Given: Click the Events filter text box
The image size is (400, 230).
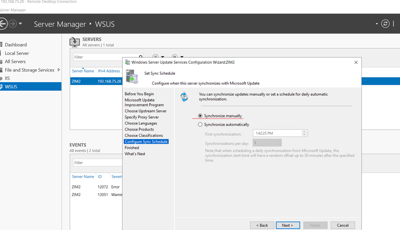Looking at the screenshot, I should tap(98, 162).
